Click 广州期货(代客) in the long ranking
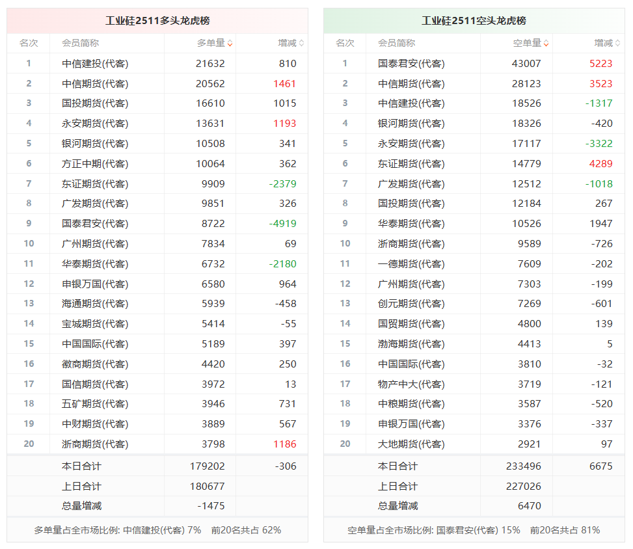 click(x=95, y=244)
